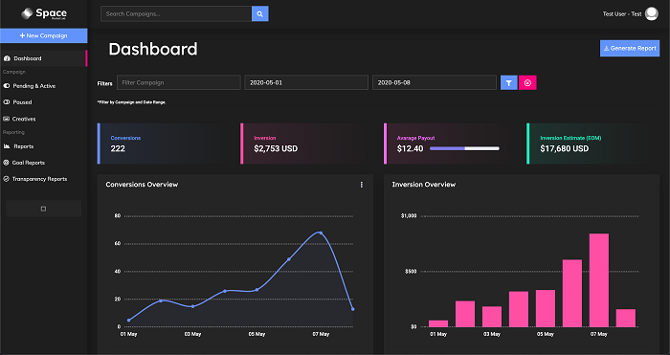The image size is (670, 355).
Task: Open the start date 2020-05-01 picker
Action: (306, 82)
